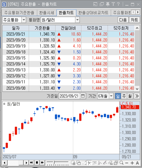142x168 pixels.
Task: Click the 다음 button
Action: point(123,20)
